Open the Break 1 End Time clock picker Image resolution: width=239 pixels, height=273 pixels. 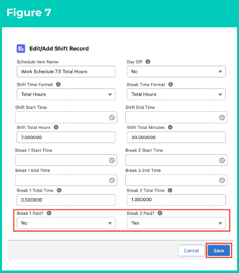[112, 180]
